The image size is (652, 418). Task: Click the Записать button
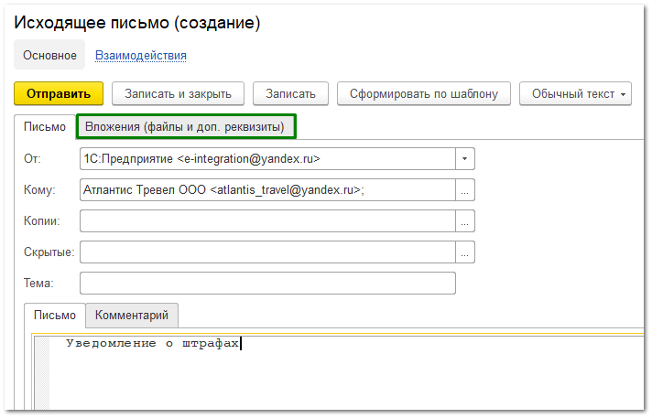point(290,93)
